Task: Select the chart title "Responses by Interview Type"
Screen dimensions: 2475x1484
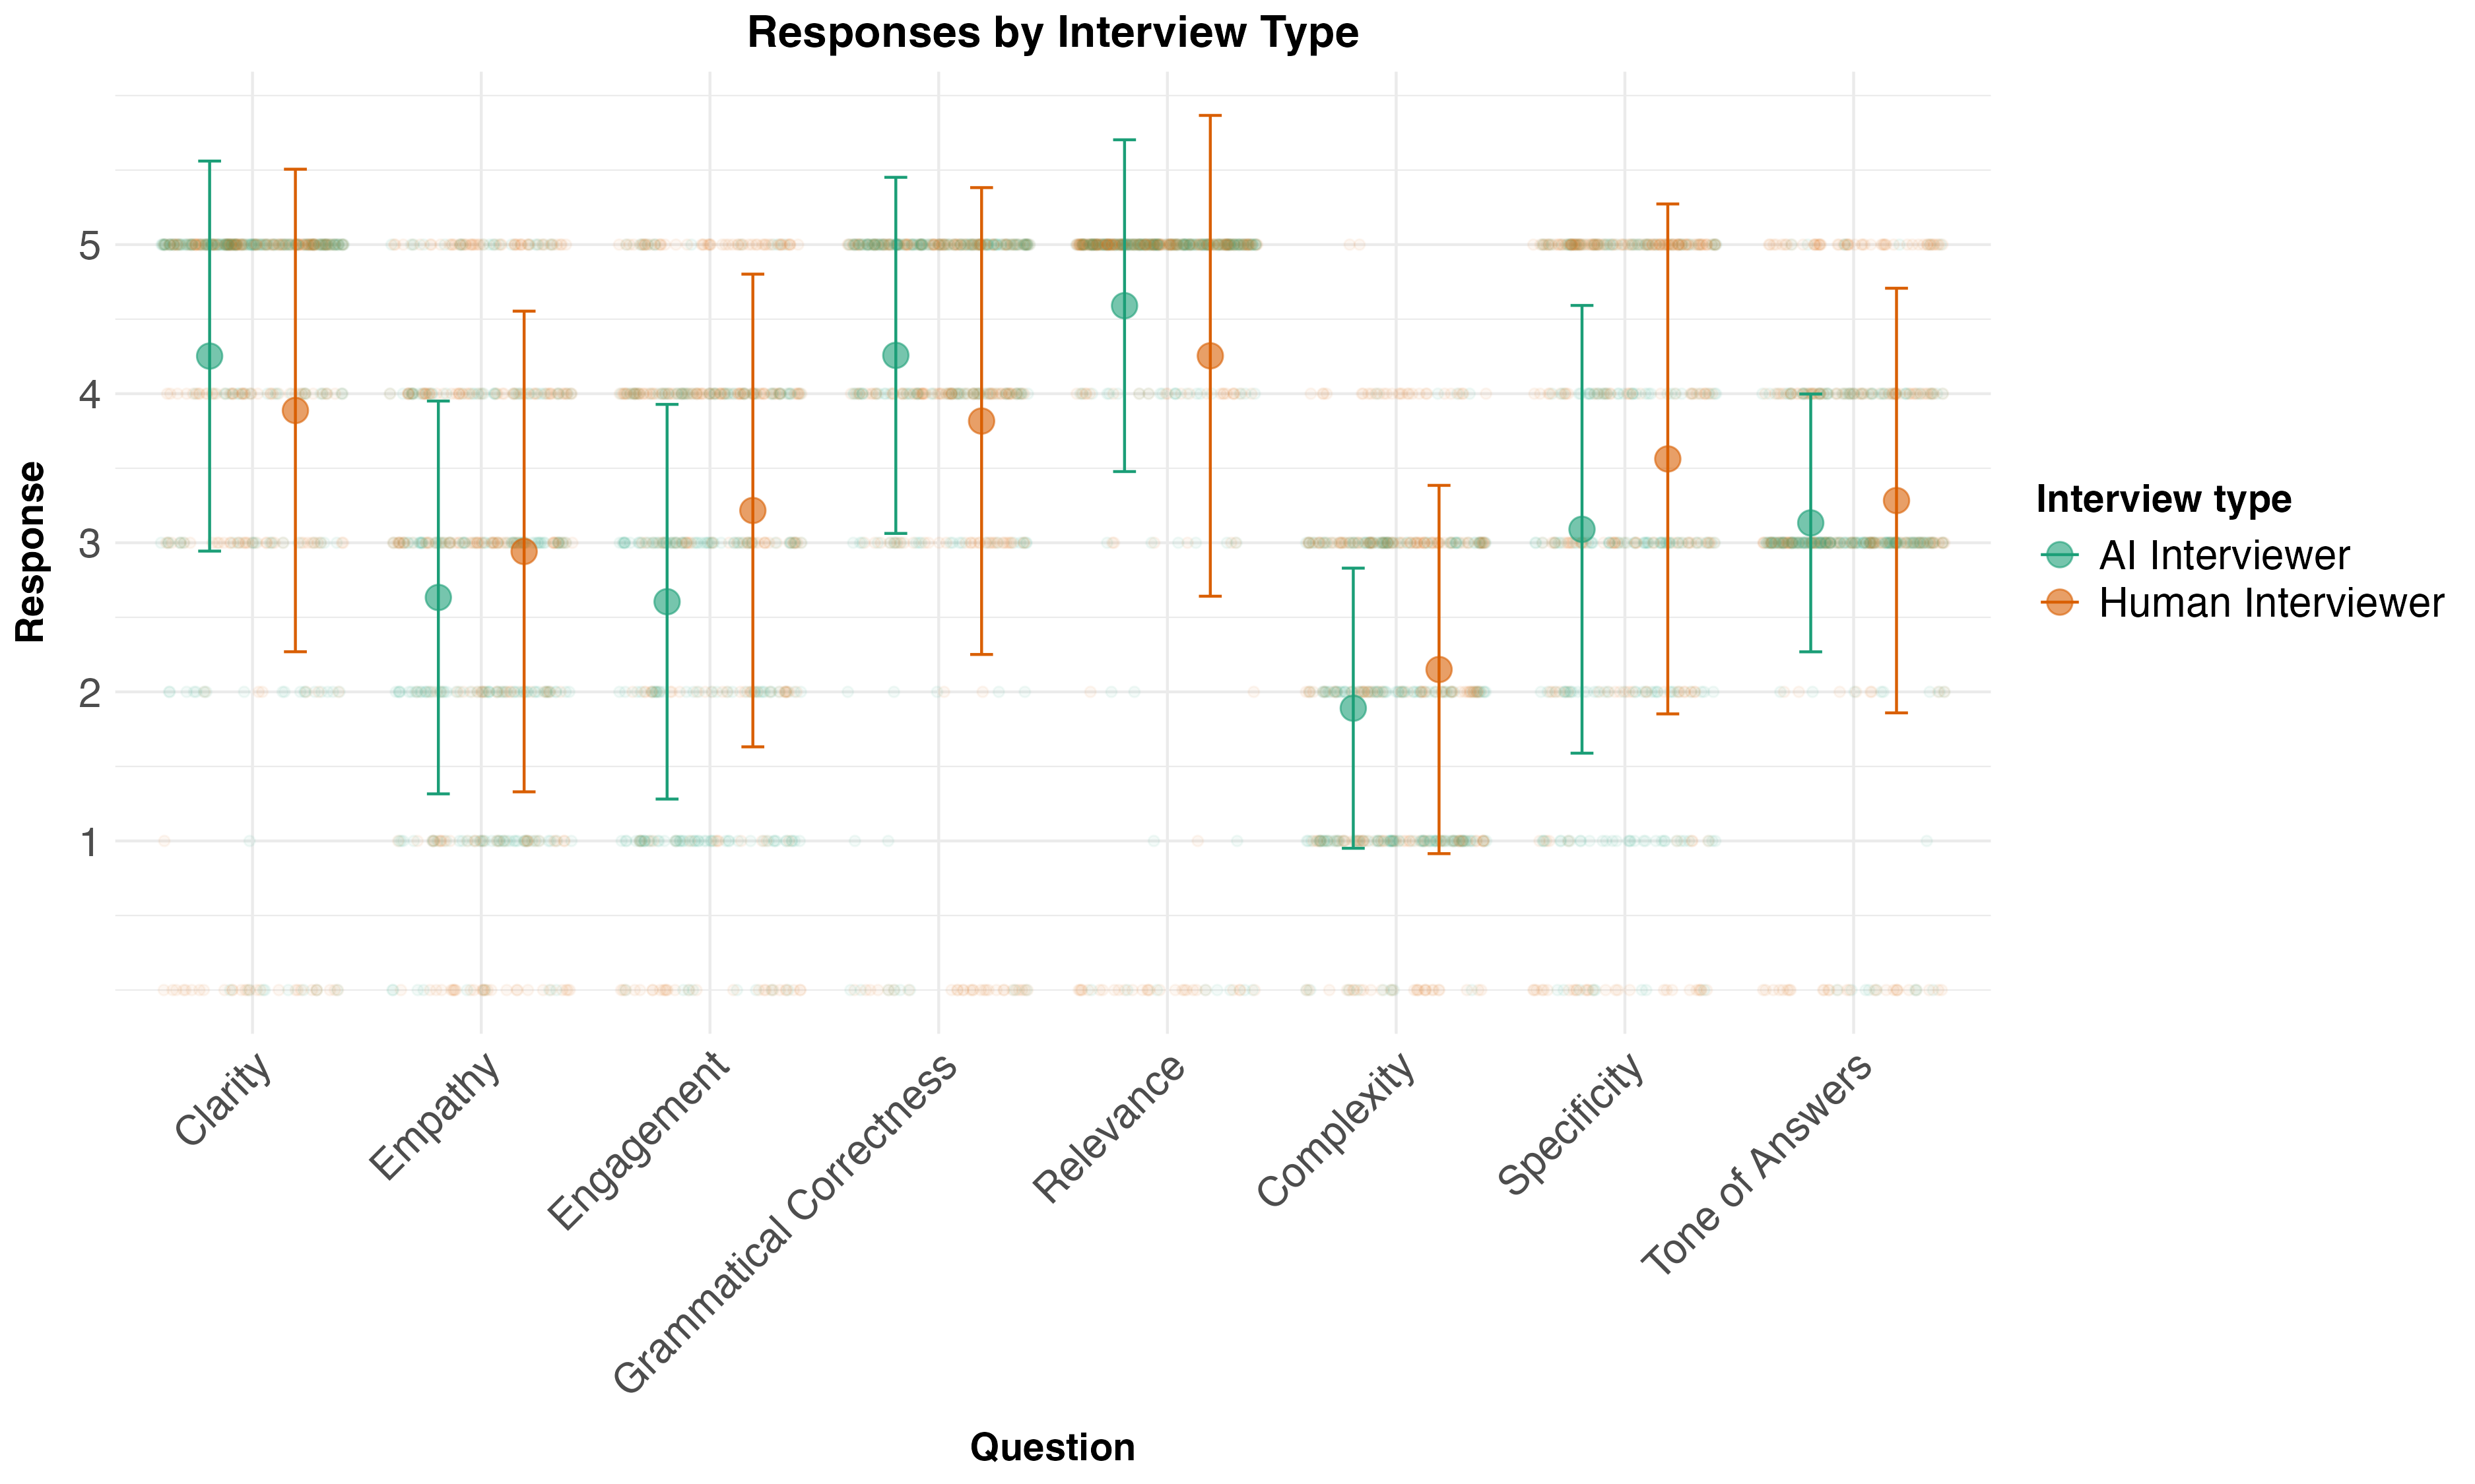Action: click(1053, 33)
